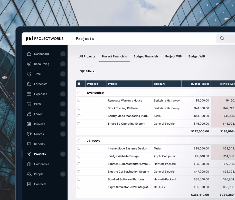235x200 pixels.
Task: Expand the Expenses menu chevron
Action: [x=63, y=94]
